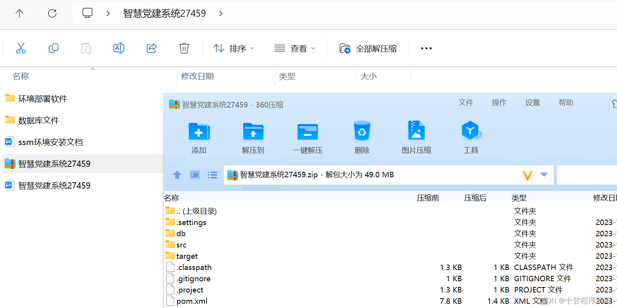Click the yellow V icon in path bar
The height and width of the screenshot is (308, 617).
pos(527,175)
